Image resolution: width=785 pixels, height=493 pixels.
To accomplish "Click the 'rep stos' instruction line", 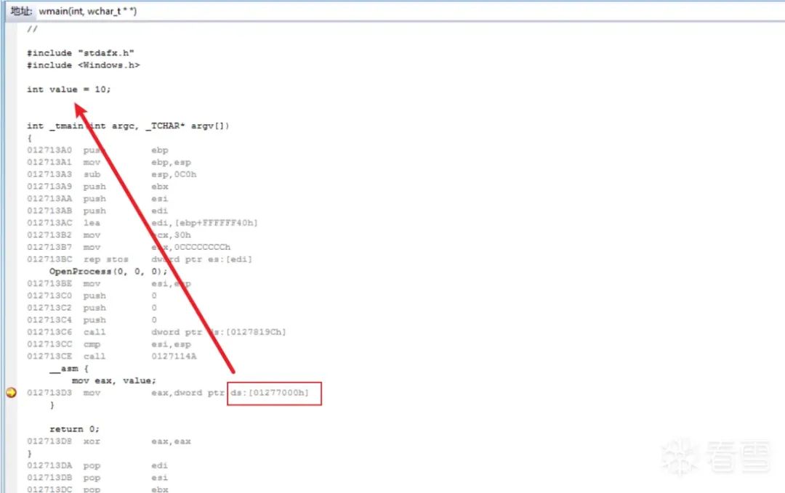I will point(140,259).
